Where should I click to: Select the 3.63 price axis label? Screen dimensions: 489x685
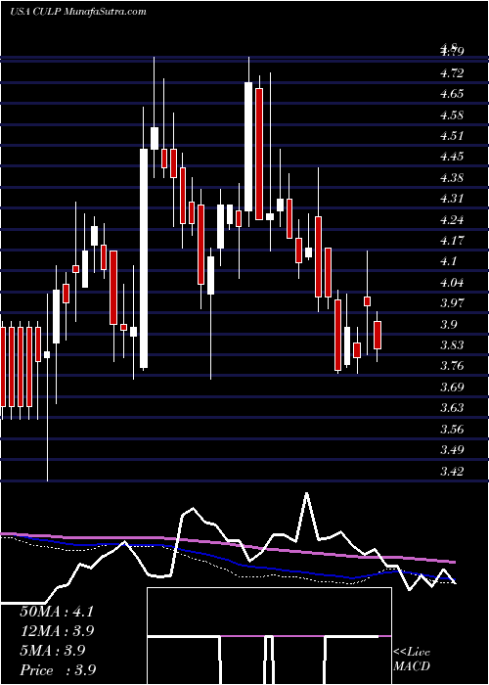point(452,408)
